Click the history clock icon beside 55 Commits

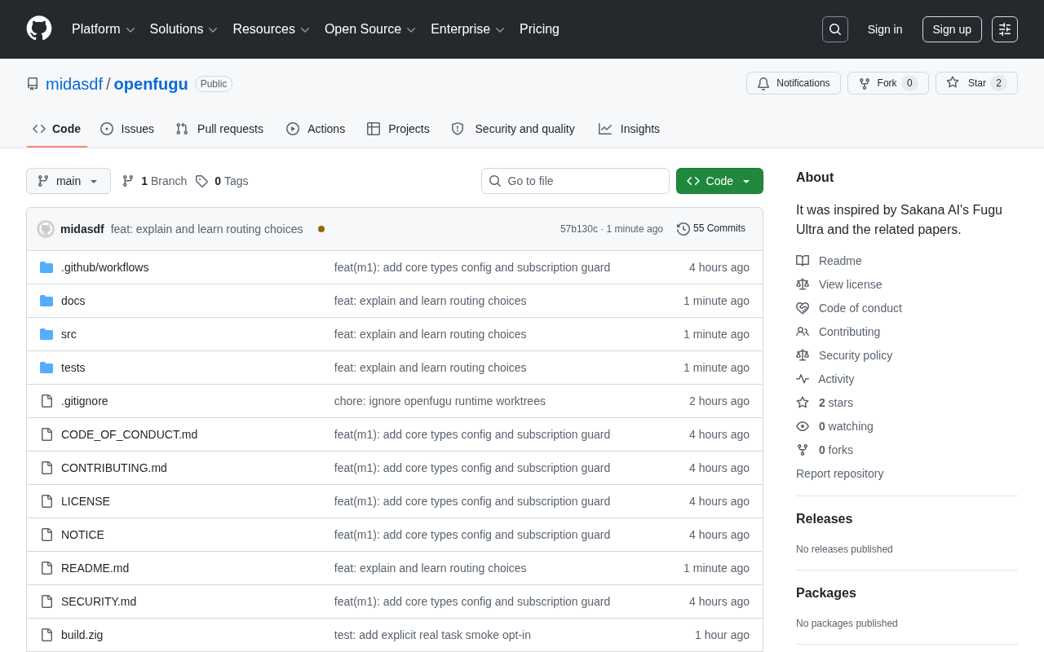click(683, 229)
